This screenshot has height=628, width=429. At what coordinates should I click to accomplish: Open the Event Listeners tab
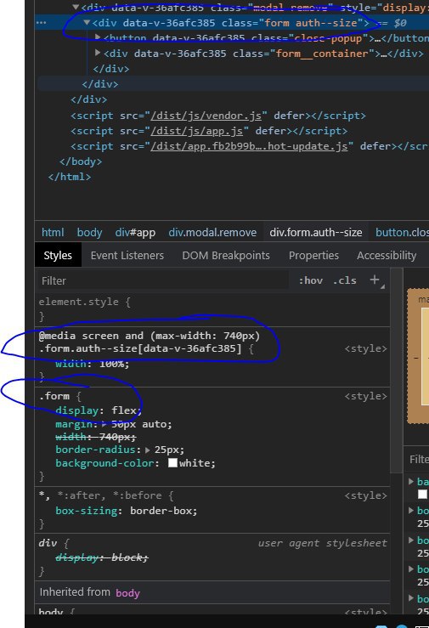127,256
